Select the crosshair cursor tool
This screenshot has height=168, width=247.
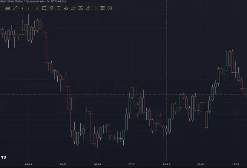tap(95, 8)
